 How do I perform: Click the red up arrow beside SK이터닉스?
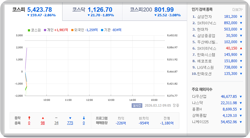click(241, 48)
